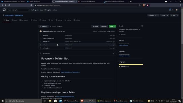Screen dimensions: 183x103
Task: Click the Go to file button
Action: coord(95,26)
